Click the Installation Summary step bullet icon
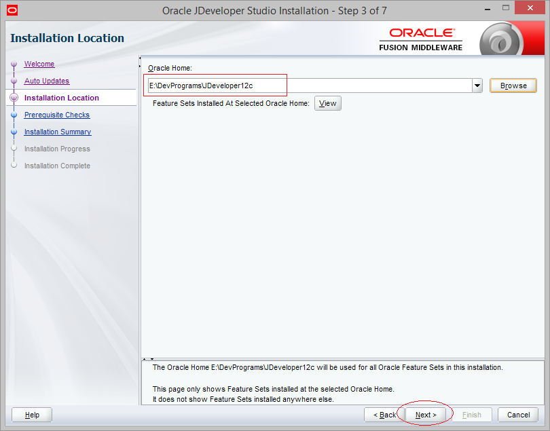Screen dimensions: 550x431 click(14, 132)
